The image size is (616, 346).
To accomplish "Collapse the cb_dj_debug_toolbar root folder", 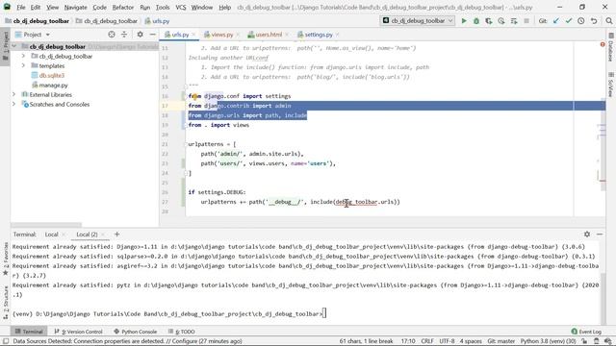I will (x=14, y=46).
